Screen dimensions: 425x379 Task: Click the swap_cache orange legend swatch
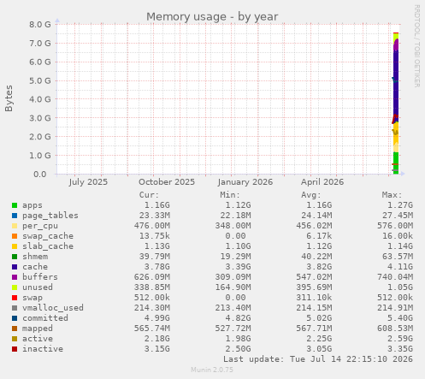tap(15, 236)
